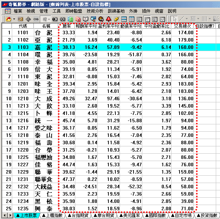Image resolution: width=220 pixels, height=219 pixels.
Task: Toggle the pressed chart window icon
Action: [x=147, y=19]
